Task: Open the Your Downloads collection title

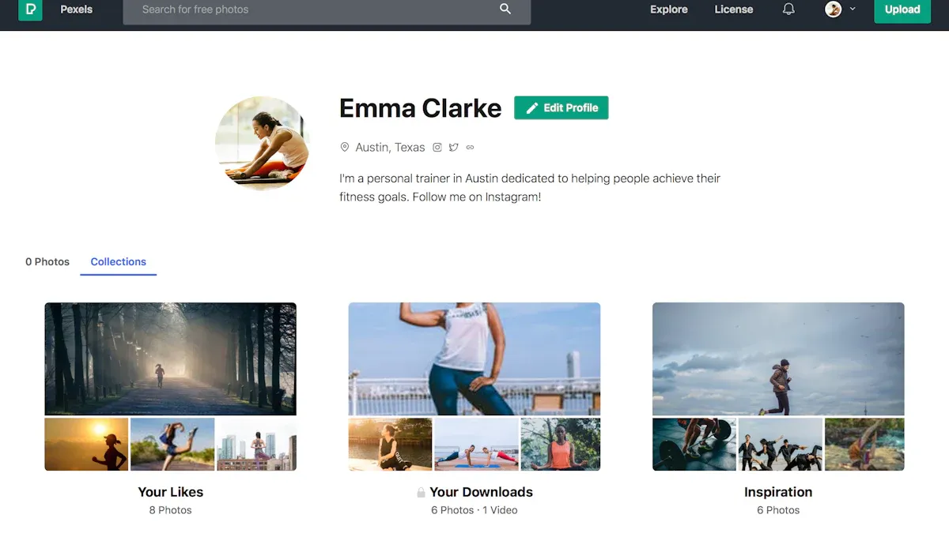Action: pyautogui.click(x=481, y=492)
